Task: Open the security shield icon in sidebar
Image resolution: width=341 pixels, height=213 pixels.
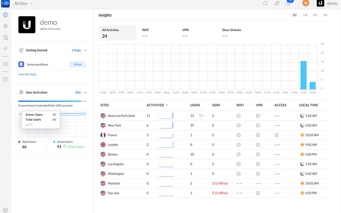Action: pyautogui.click(x=6, y=64)
